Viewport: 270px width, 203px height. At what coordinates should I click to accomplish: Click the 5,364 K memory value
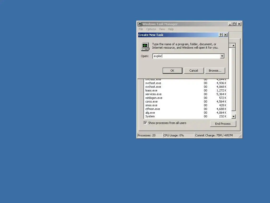pos(221,94)
